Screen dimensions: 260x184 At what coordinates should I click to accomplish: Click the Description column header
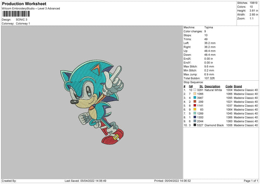(212, 86)
